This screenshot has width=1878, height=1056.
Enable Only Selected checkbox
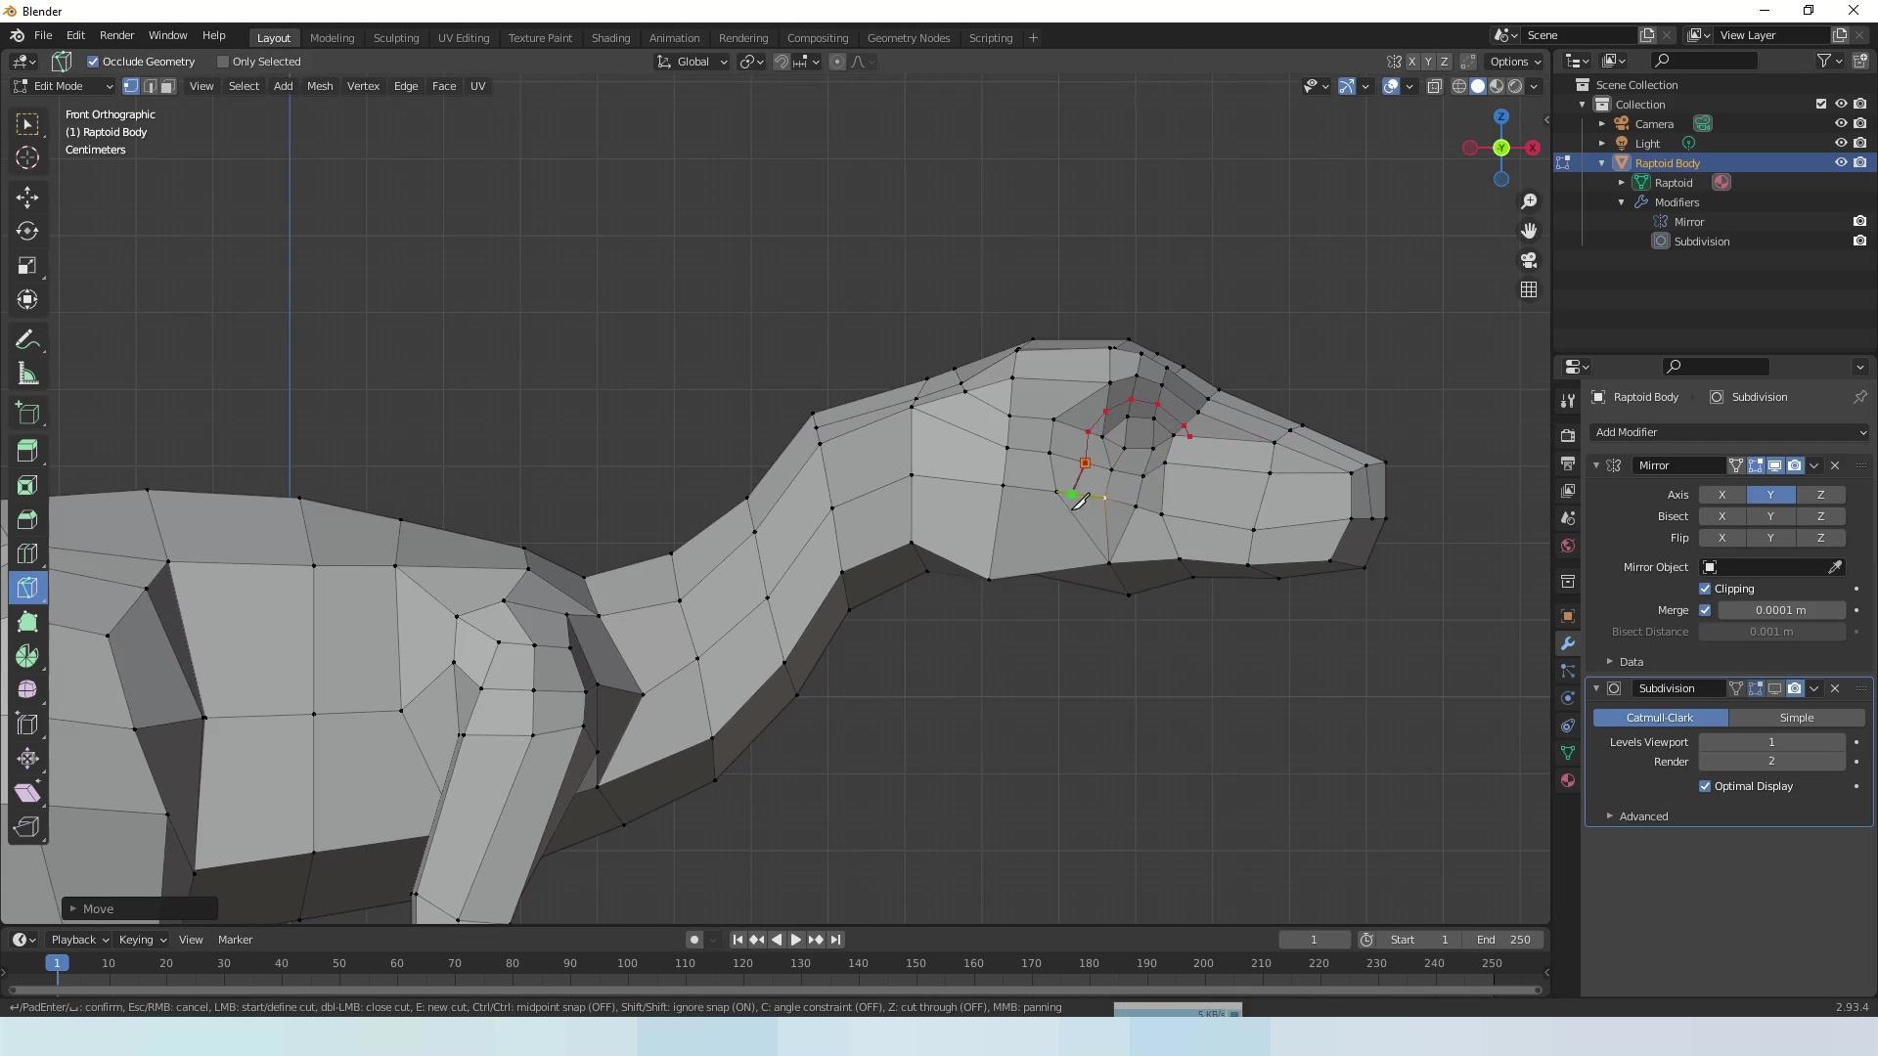pyautogui.click(x=223, y=62)
